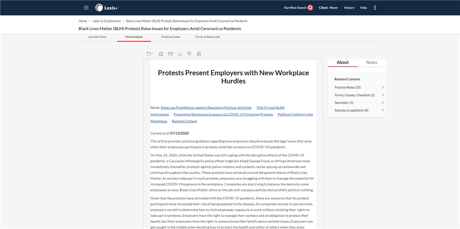
Task: Email the document via envelope icon
Action: tap(170, 54)
